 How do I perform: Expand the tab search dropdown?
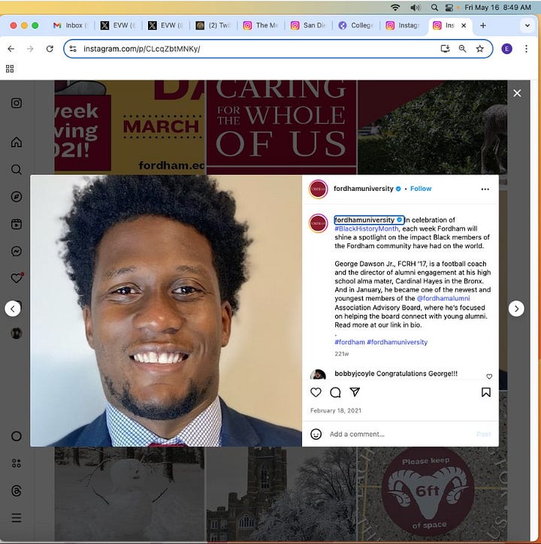click(x=527, y=26)
